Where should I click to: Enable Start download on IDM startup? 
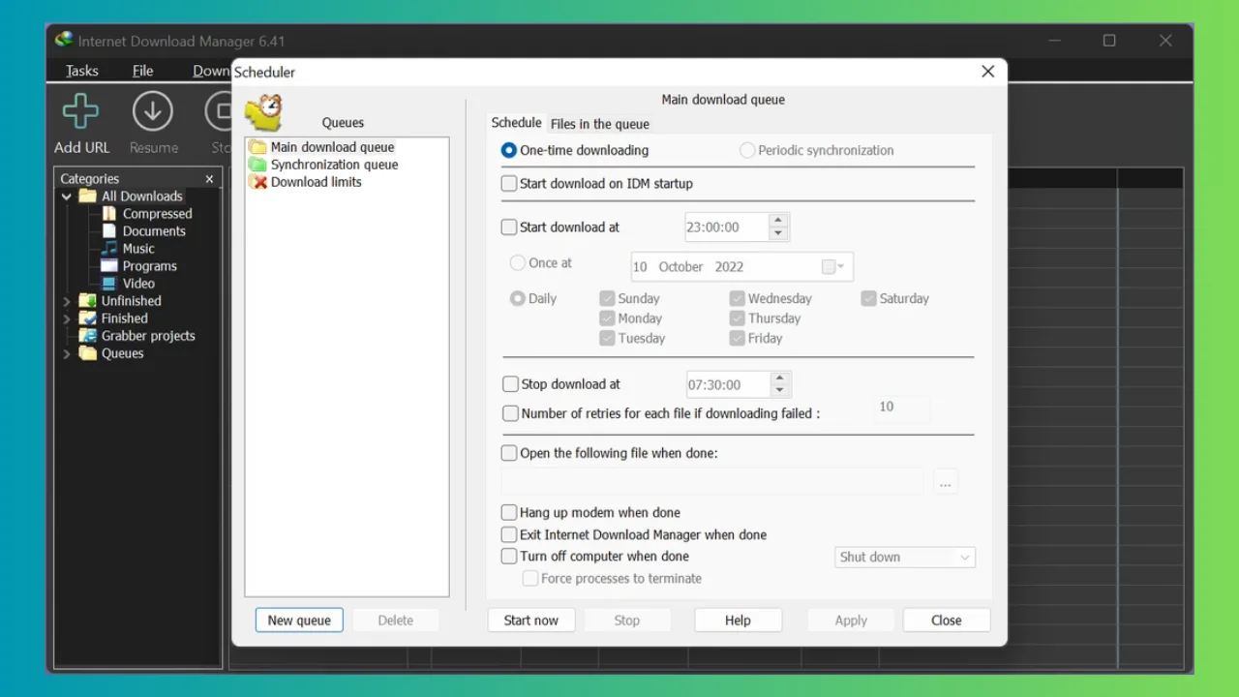(x=509, y=183)
